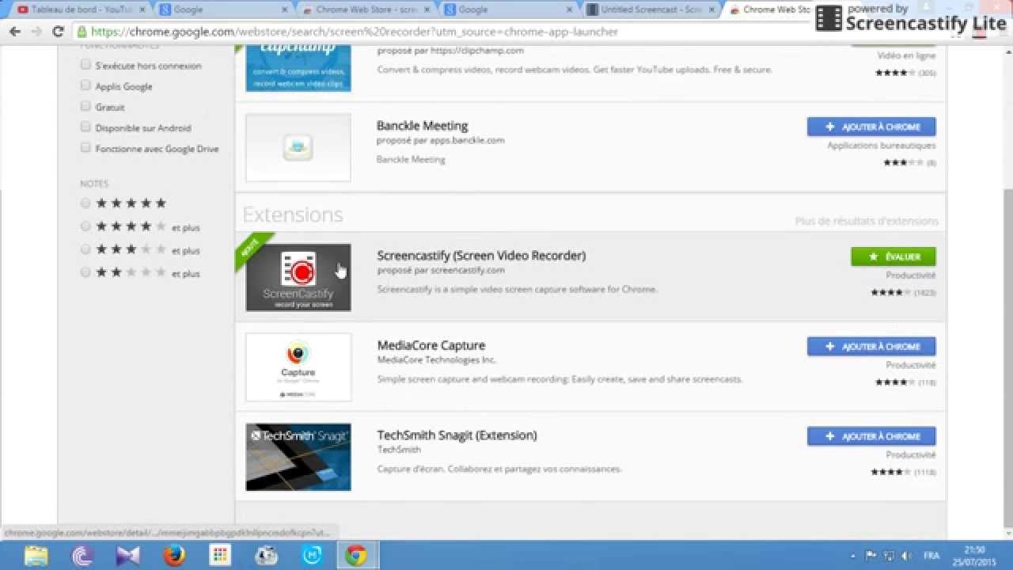
Task: Open the 21:50 clock and date
Action: coord(974,556)
